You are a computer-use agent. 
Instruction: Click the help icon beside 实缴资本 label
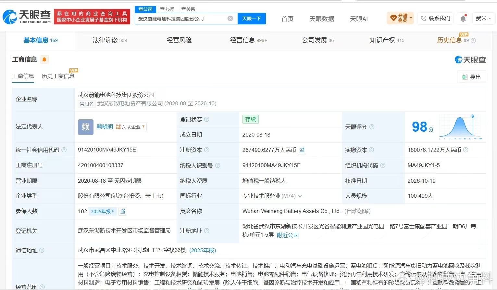click(x=371, y=150)
